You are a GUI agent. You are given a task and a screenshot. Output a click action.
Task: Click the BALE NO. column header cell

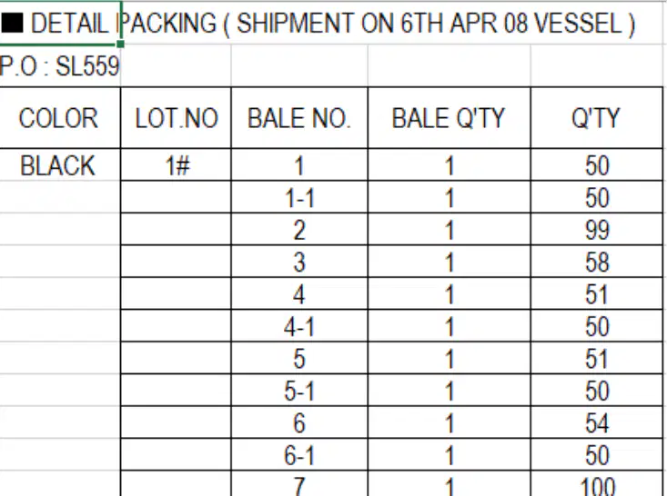[299, 118]
